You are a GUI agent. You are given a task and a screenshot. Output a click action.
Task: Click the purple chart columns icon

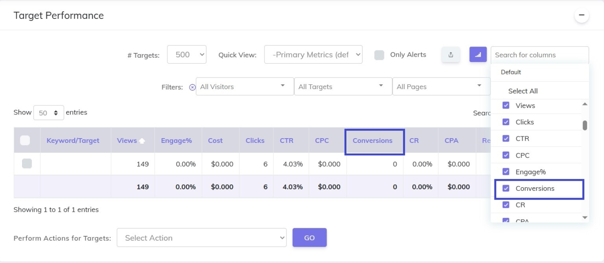[478, 55]
